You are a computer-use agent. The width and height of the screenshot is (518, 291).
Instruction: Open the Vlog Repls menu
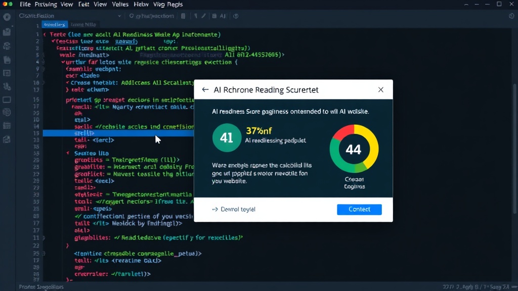pyautogui.click(x=168, y=4)
